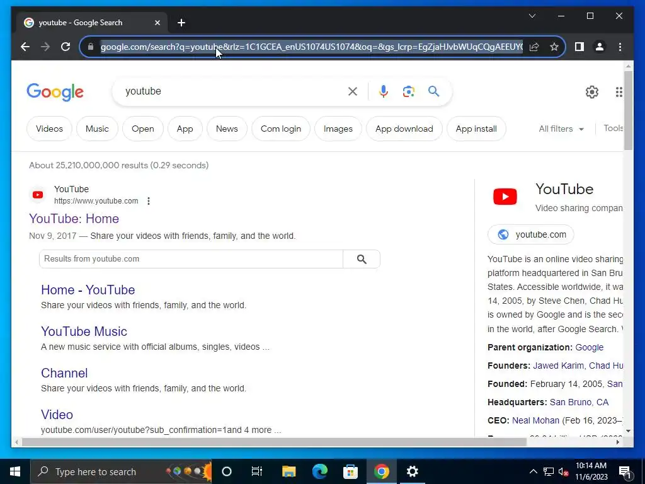Close the 'youtube - Google Search' tab
The image size is (645, 484).
(157, 23)
